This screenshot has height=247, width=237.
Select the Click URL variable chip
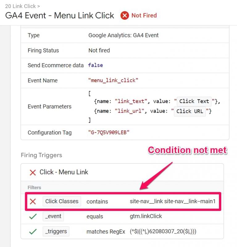(190, 111)
